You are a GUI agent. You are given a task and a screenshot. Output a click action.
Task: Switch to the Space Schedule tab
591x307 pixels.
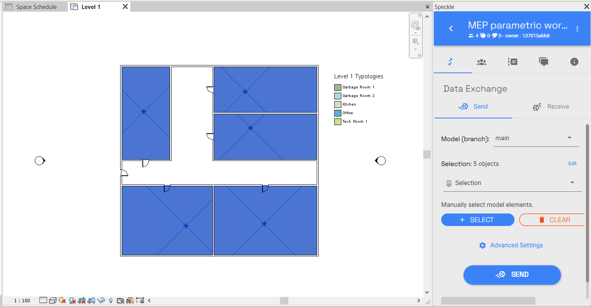point(34,6)
